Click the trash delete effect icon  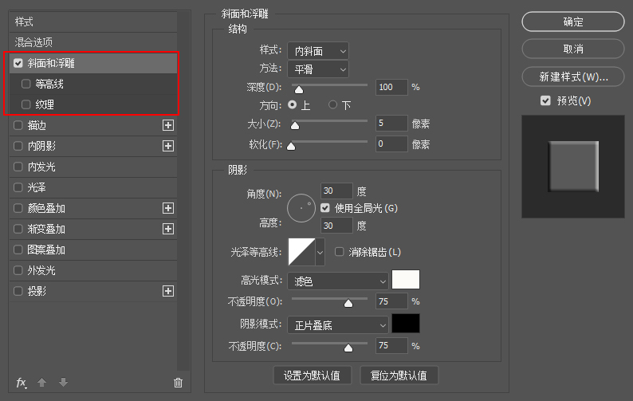[178, 383]
